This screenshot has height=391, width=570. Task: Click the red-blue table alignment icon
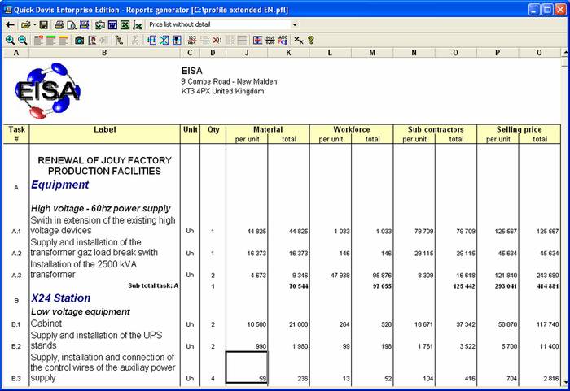click(257, 41)
